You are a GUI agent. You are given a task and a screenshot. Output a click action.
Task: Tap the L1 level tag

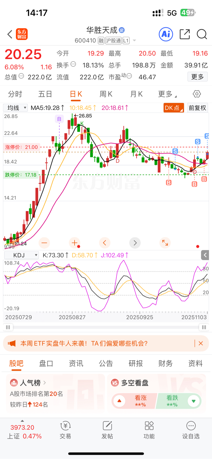pyautogui.click(x=126, y=41)
